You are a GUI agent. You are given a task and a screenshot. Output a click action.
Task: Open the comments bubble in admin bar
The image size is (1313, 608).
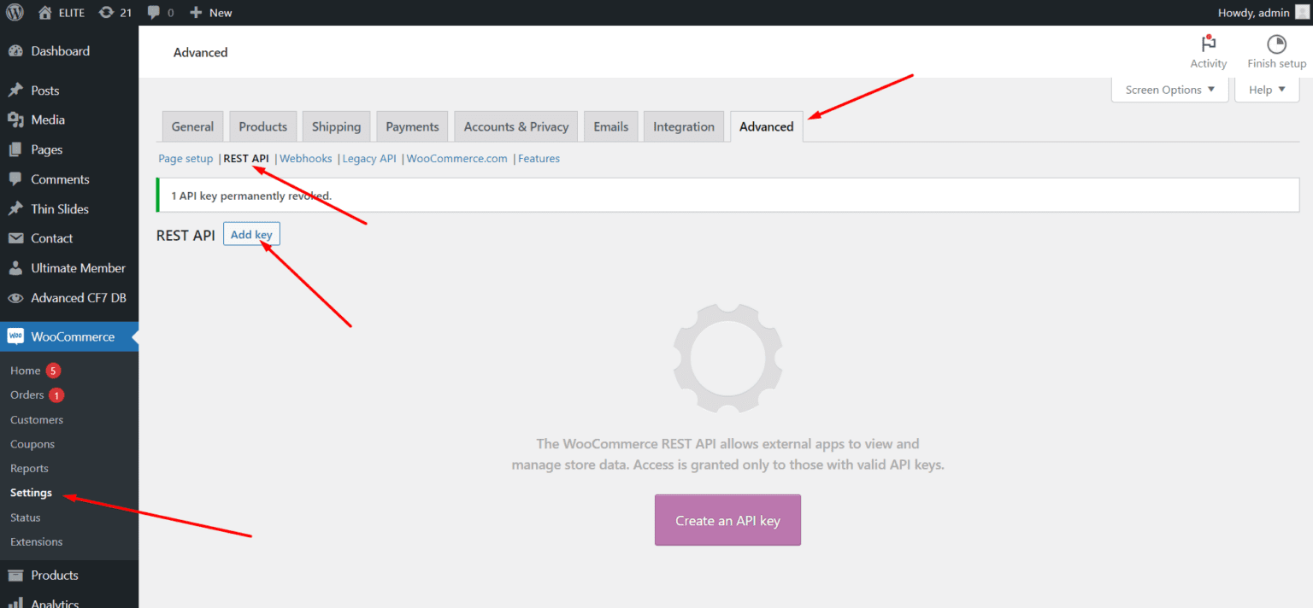153,13
